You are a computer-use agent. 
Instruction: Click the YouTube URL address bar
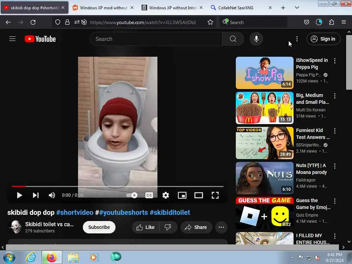tap(143, 22)
